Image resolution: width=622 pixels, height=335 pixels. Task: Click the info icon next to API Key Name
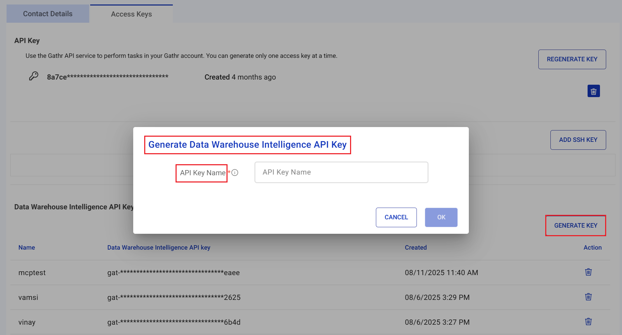pos(235,173)
